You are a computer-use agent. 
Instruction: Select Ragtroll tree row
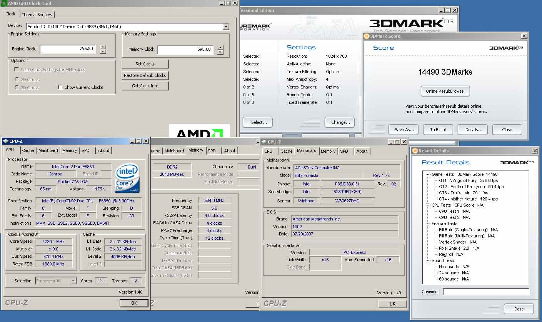451,254
